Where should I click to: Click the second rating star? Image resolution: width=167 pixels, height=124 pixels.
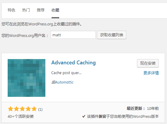pyautogui.click(x=16, y=109)
